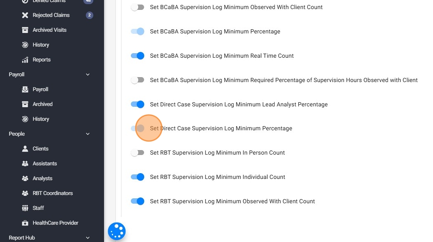Collapse the People section chevron
Viewport: 433px width, 242px height.
(88, 134)
